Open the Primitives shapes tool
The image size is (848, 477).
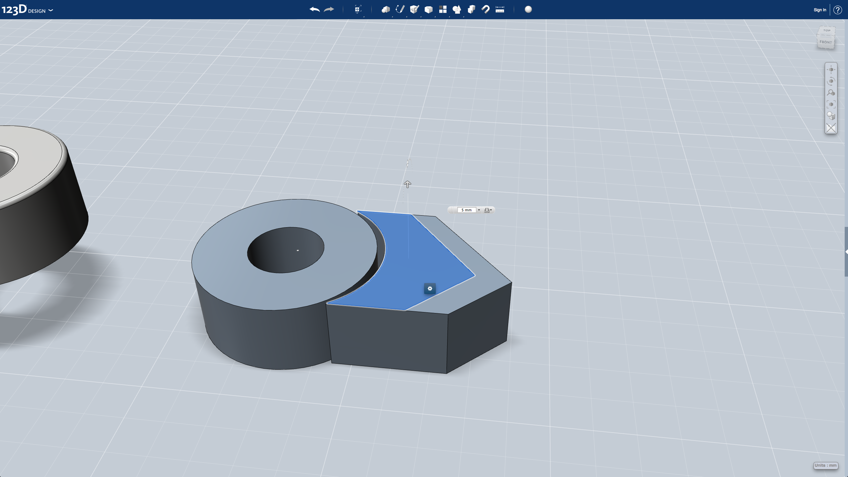tap(385, 10)
